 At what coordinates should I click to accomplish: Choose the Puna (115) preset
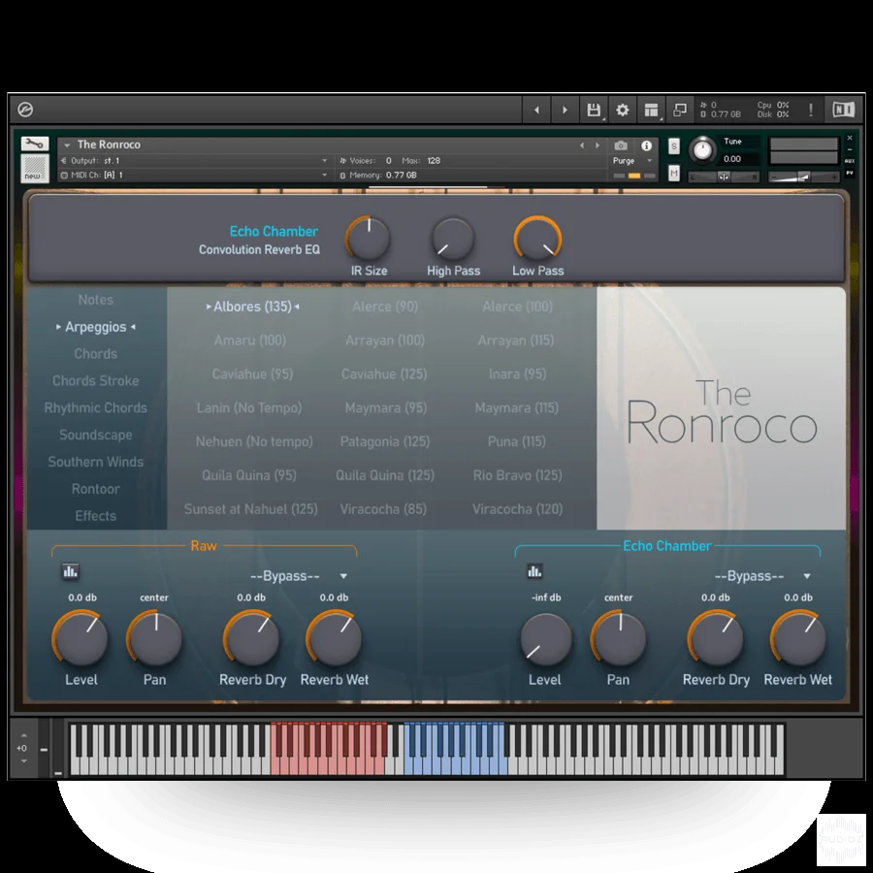(517, 441)
